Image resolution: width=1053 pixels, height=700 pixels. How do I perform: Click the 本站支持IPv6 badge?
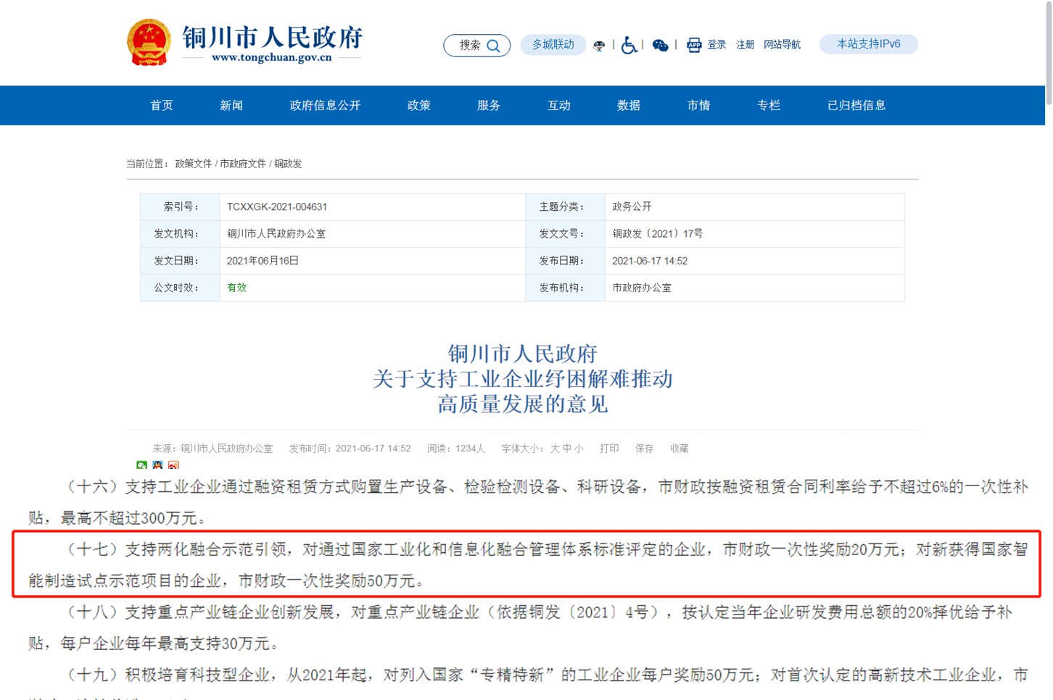[868, 44]
